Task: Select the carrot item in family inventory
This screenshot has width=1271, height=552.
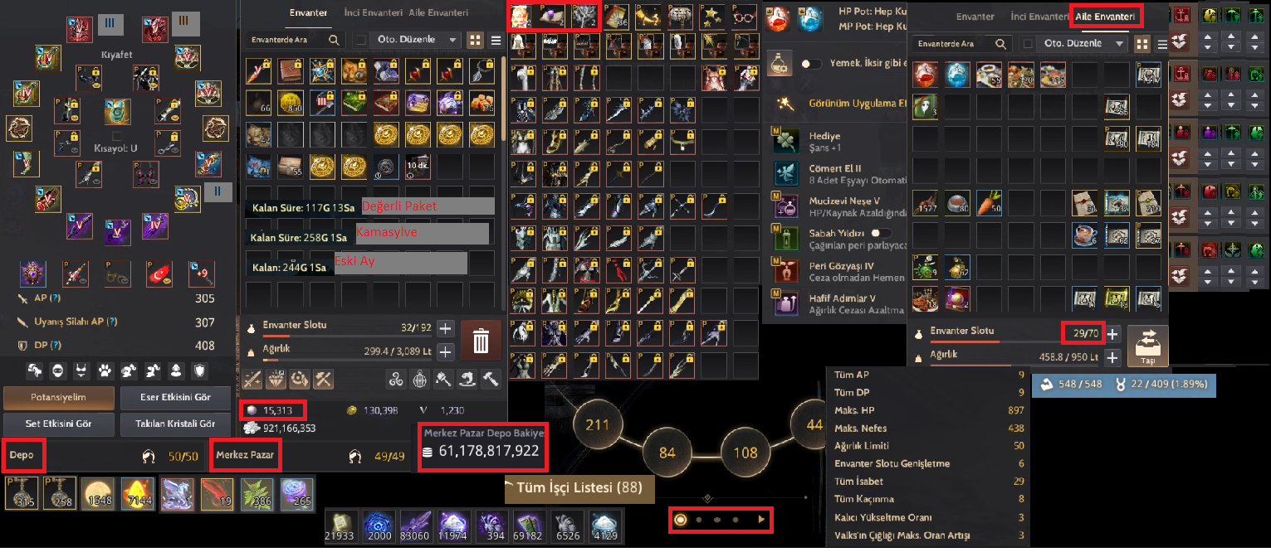Action: [989, 202]
